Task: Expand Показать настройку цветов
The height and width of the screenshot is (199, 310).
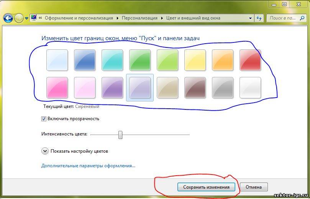Action: (45, 151)
